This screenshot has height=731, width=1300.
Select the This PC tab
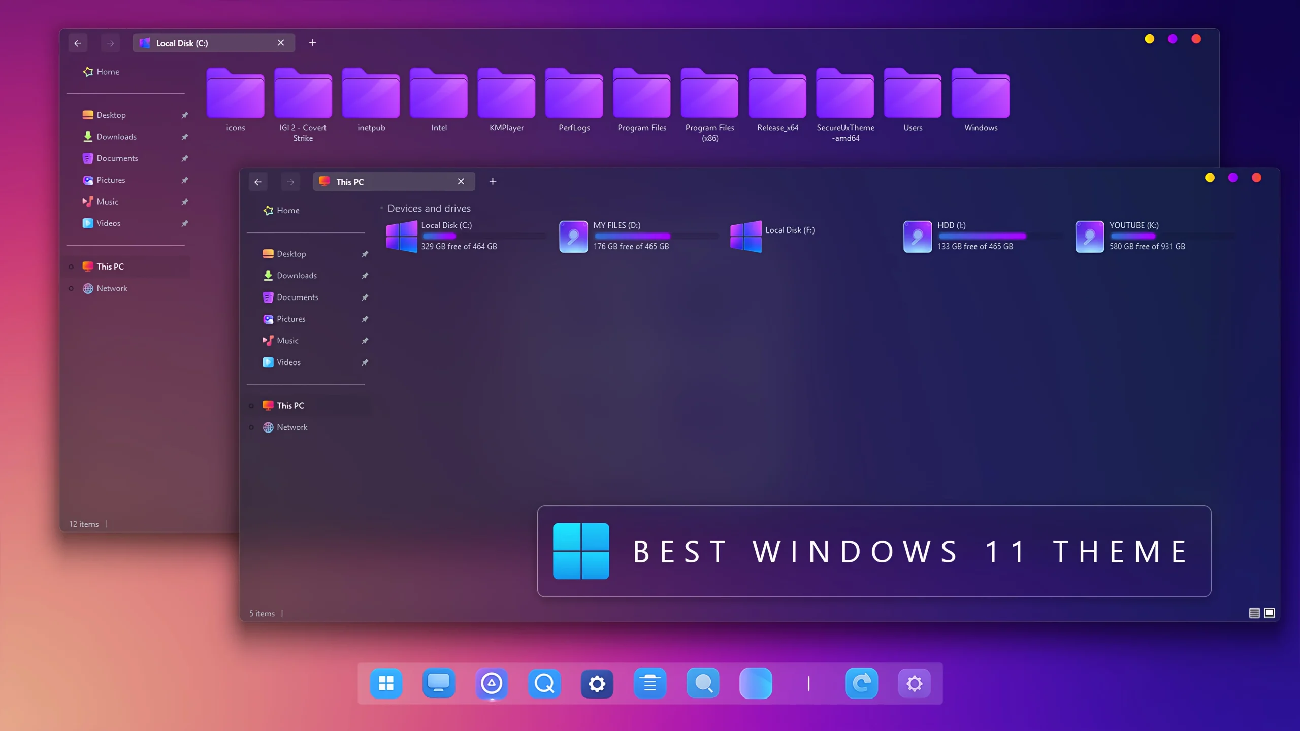[394, 181]
